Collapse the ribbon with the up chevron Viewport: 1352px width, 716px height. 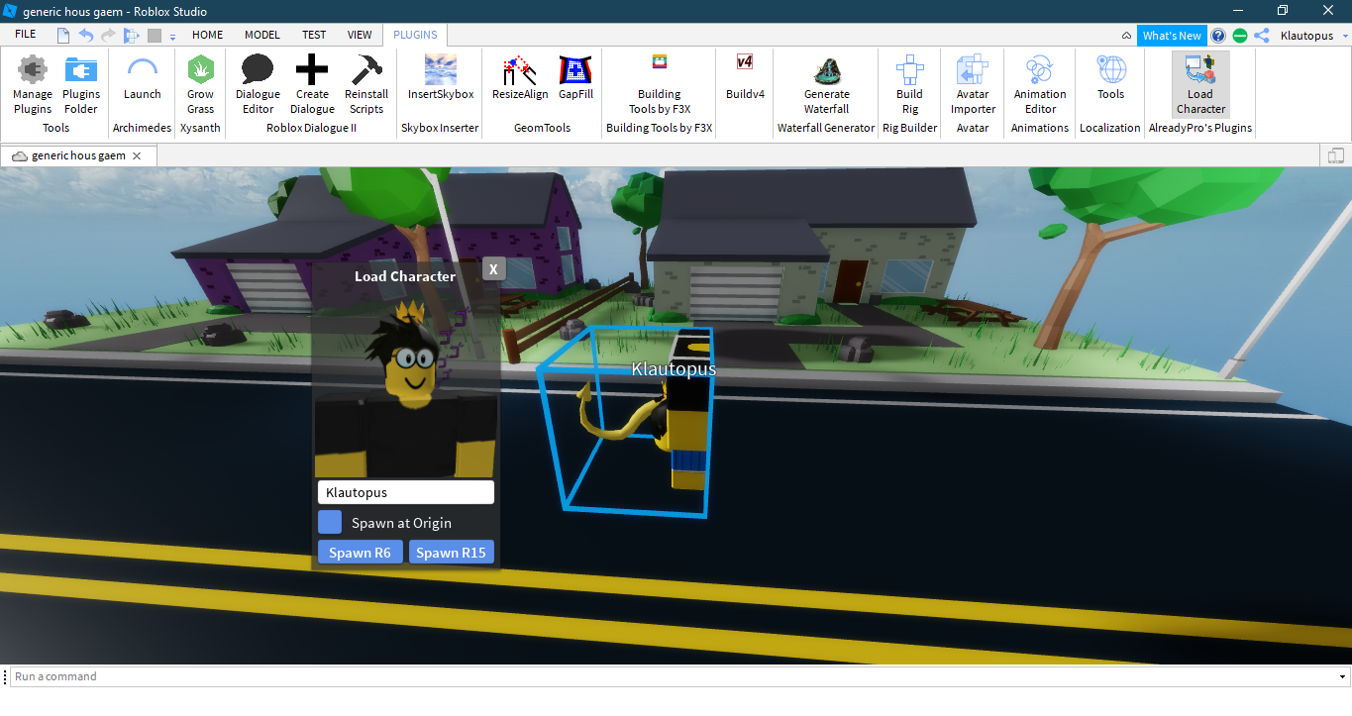(1126, 36)
